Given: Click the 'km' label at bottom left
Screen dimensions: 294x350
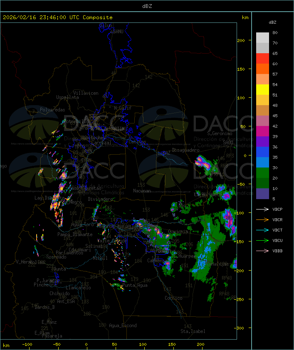Looking at the screenshot, I should 6,345.
